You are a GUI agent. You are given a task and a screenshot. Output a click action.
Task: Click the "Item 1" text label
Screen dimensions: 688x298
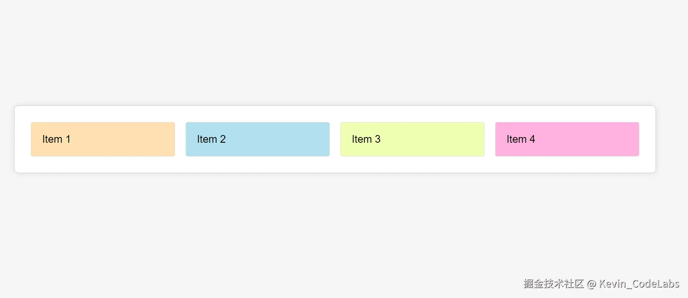pyautogui.click(x=56, y=139)
